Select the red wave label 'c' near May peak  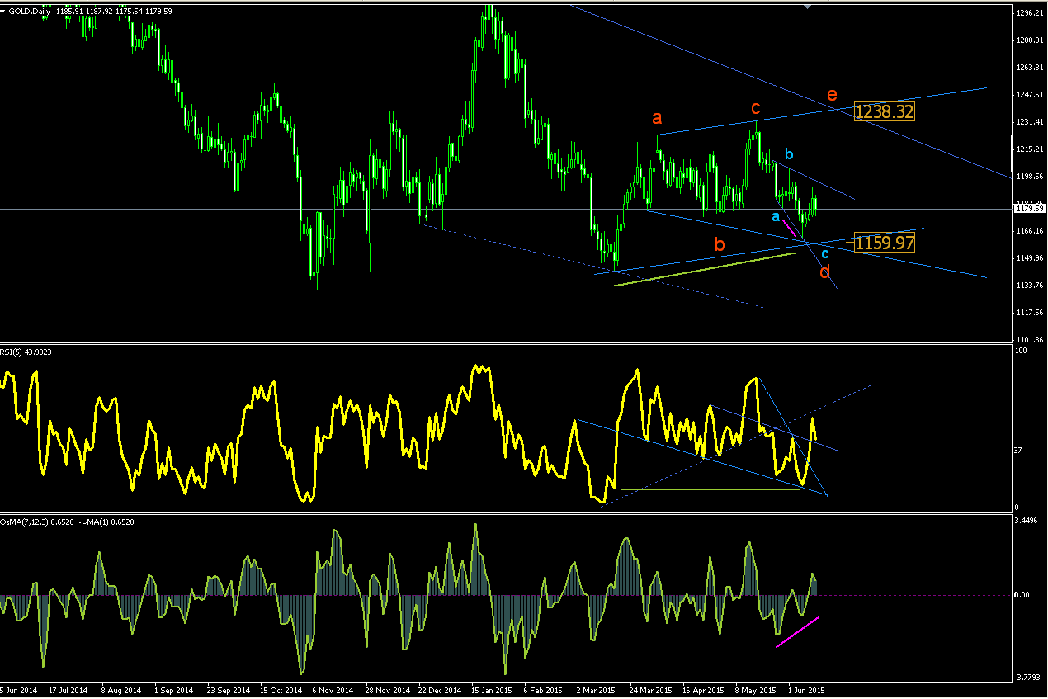pos(755,108)
